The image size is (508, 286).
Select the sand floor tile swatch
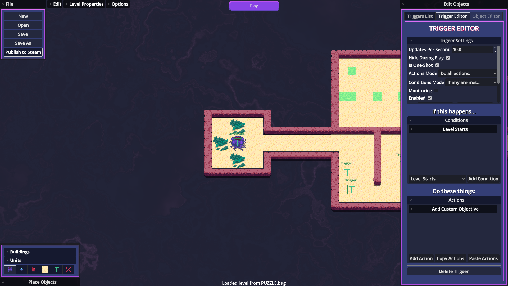click(45, 270)
